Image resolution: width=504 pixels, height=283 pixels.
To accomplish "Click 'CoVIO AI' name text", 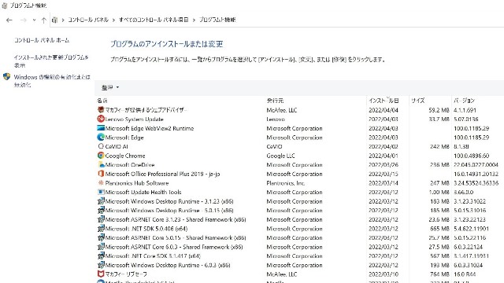I will click(117, 146).
